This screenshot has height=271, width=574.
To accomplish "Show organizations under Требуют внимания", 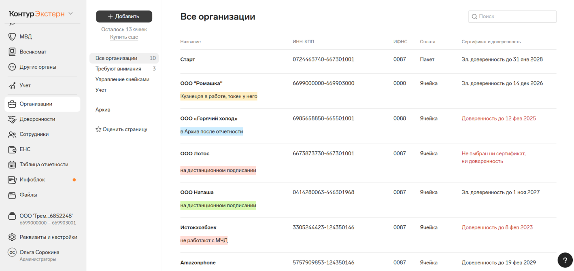I will [x=124, y=69].
